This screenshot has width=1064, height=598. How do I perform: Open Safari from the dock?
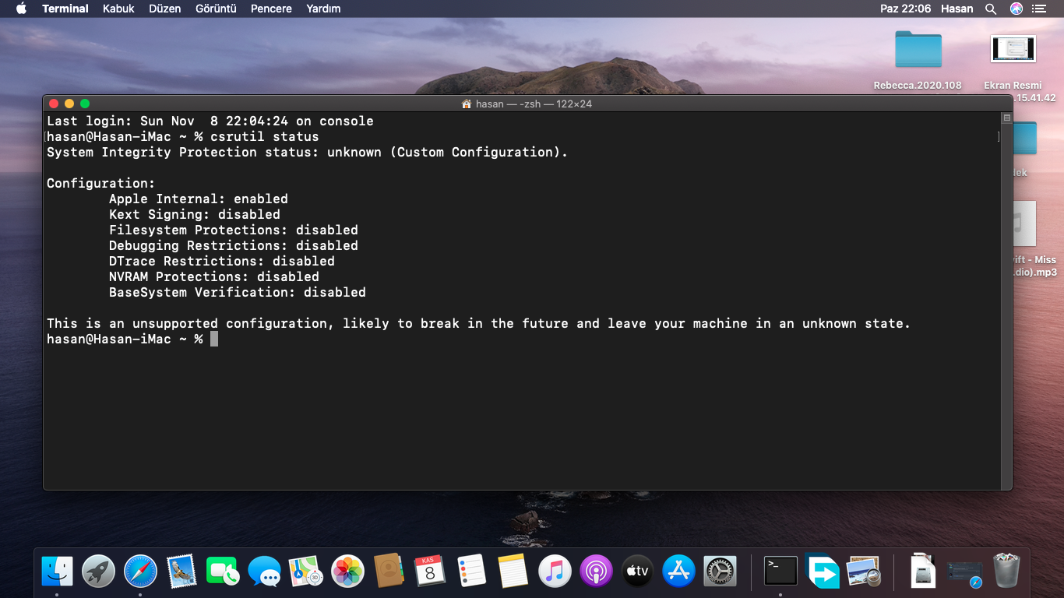click(140, 572)
